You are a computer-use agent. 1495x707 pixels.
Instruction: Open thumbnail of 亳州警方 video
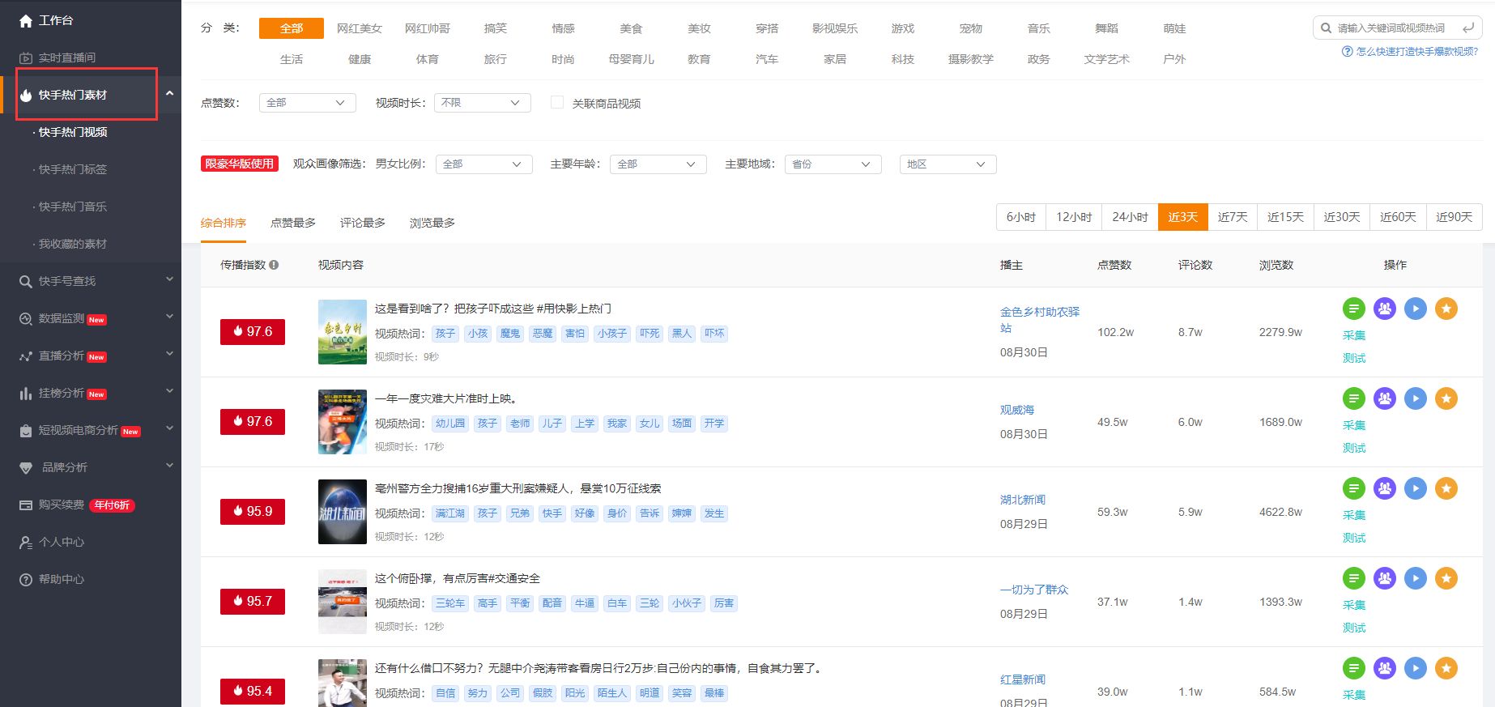pos(343,512)
